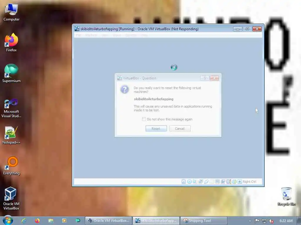This screenshot has width=301, height=225.
Task: Click the network tray icon
Action: [x=264, y=221]
